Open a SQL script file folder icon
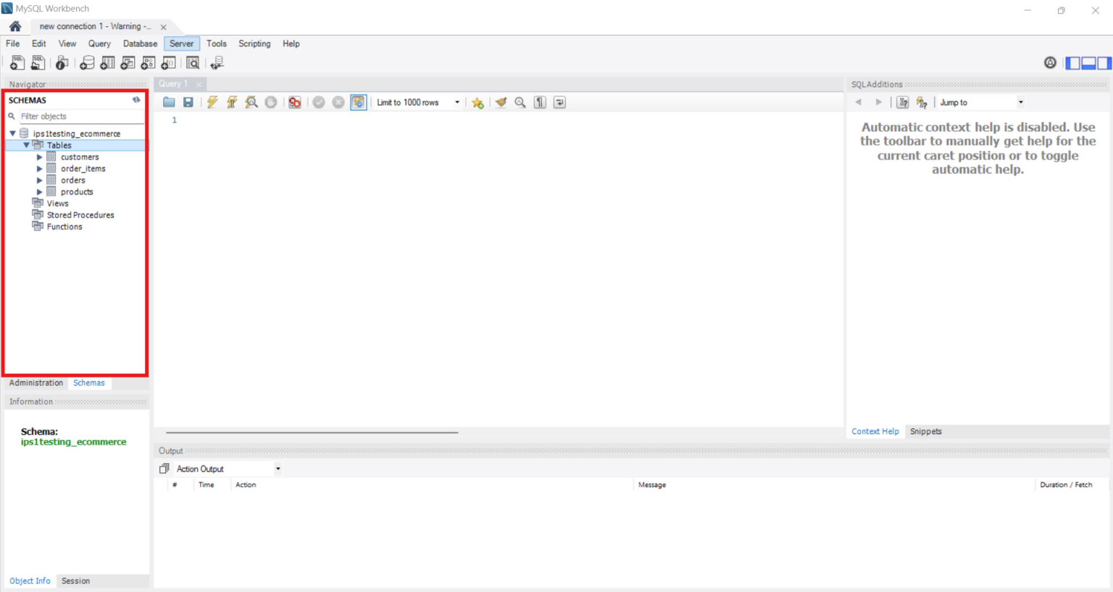 click(169, 102)
